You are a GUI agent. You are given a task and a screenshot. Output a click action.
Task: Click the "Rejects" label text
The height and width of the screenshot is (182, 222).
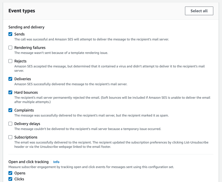coord(20,61)
